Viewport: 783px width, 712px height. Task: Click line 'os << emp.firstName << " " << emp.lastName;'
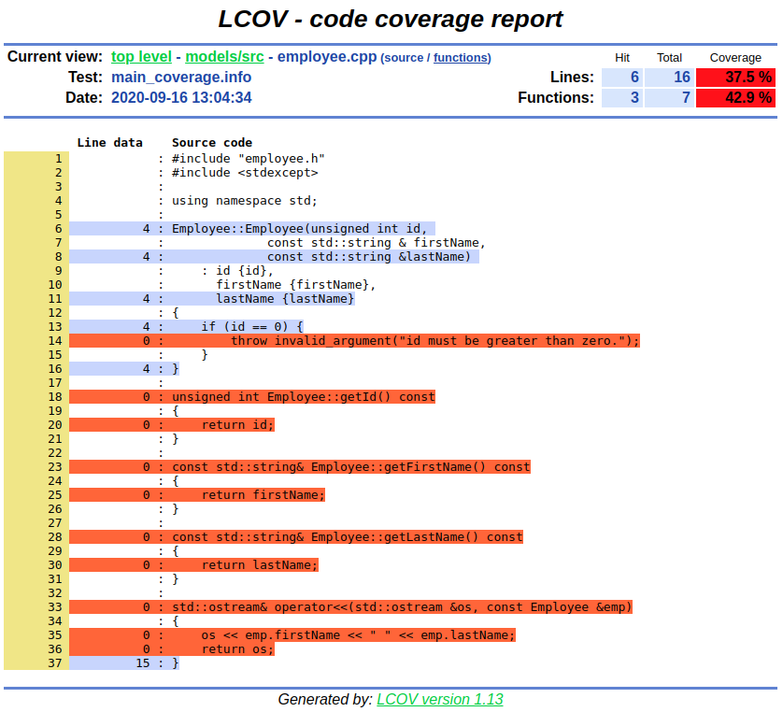(x=358, y=635)
